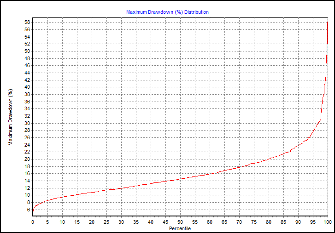Click y-axis tick value 34
The height and width of the screenshot is (233, 335).
point(27,109)
